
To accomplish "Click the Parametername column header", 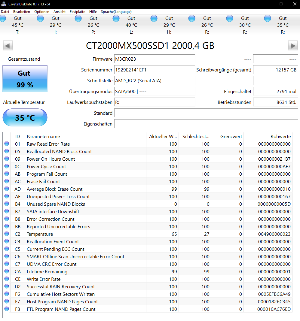I will tap(85, 137).
